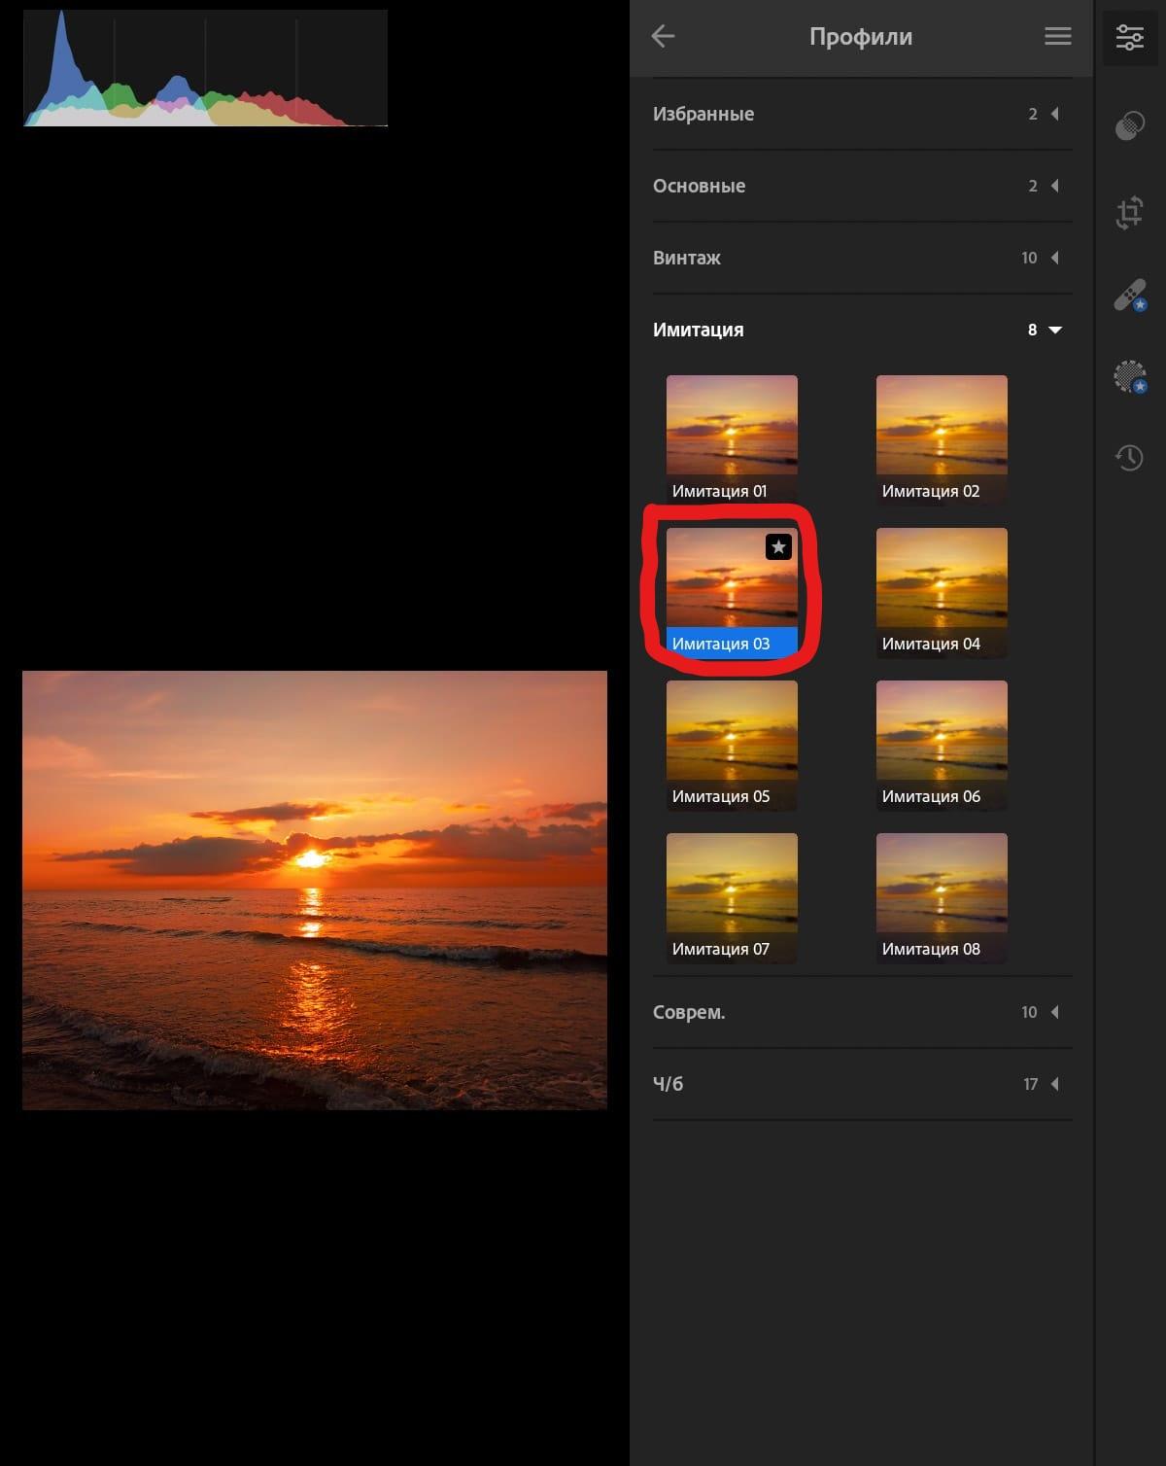Expand the Винтаж group arrow
The image size is (1166, 1466).
tap(1055, 258)
